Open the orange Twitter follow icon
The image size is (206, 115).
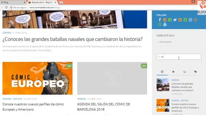(180, 20)
